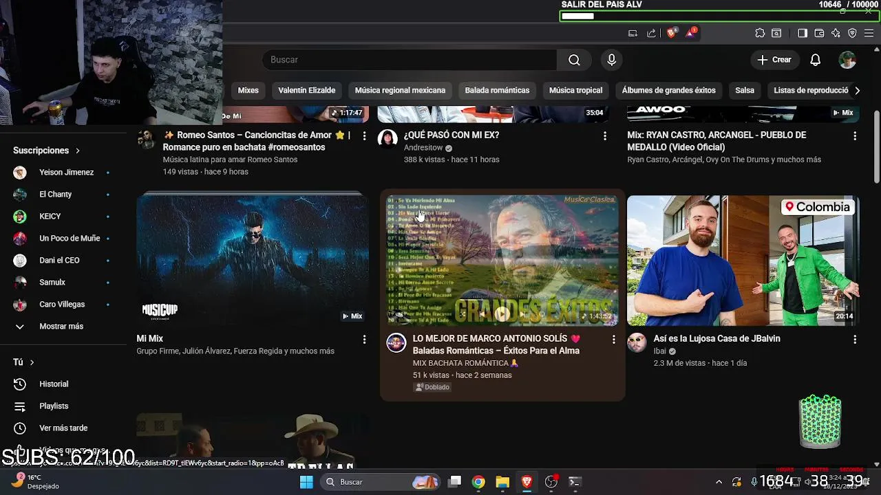Open Andresitow channel avatar
The height and width of the screenshot is (495, 881).
point(388,139)
